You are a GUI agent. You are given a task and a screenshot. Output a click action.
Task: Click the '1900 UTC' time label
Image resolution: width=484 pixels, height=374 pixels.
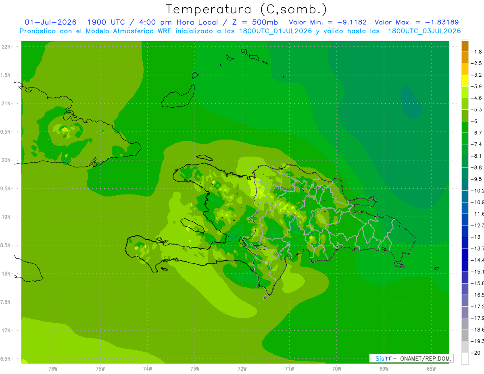[x=106, y=22]
